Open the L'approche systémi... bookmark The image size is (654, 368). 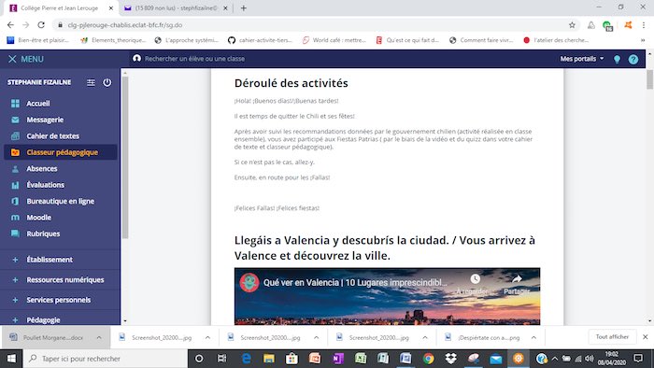click(x=187, y=40)
